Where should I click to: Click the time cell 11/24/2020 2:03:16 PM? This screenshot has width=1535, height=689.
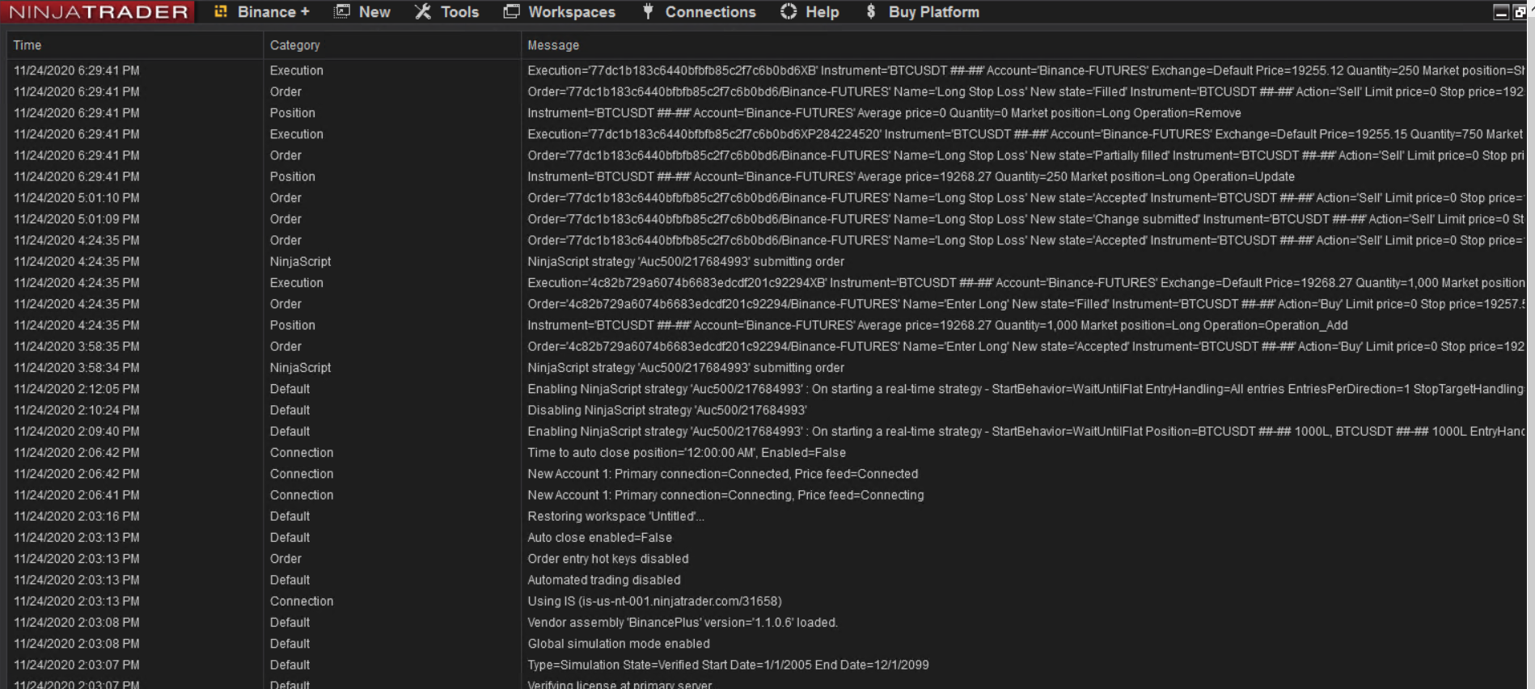tap(76, 516)
